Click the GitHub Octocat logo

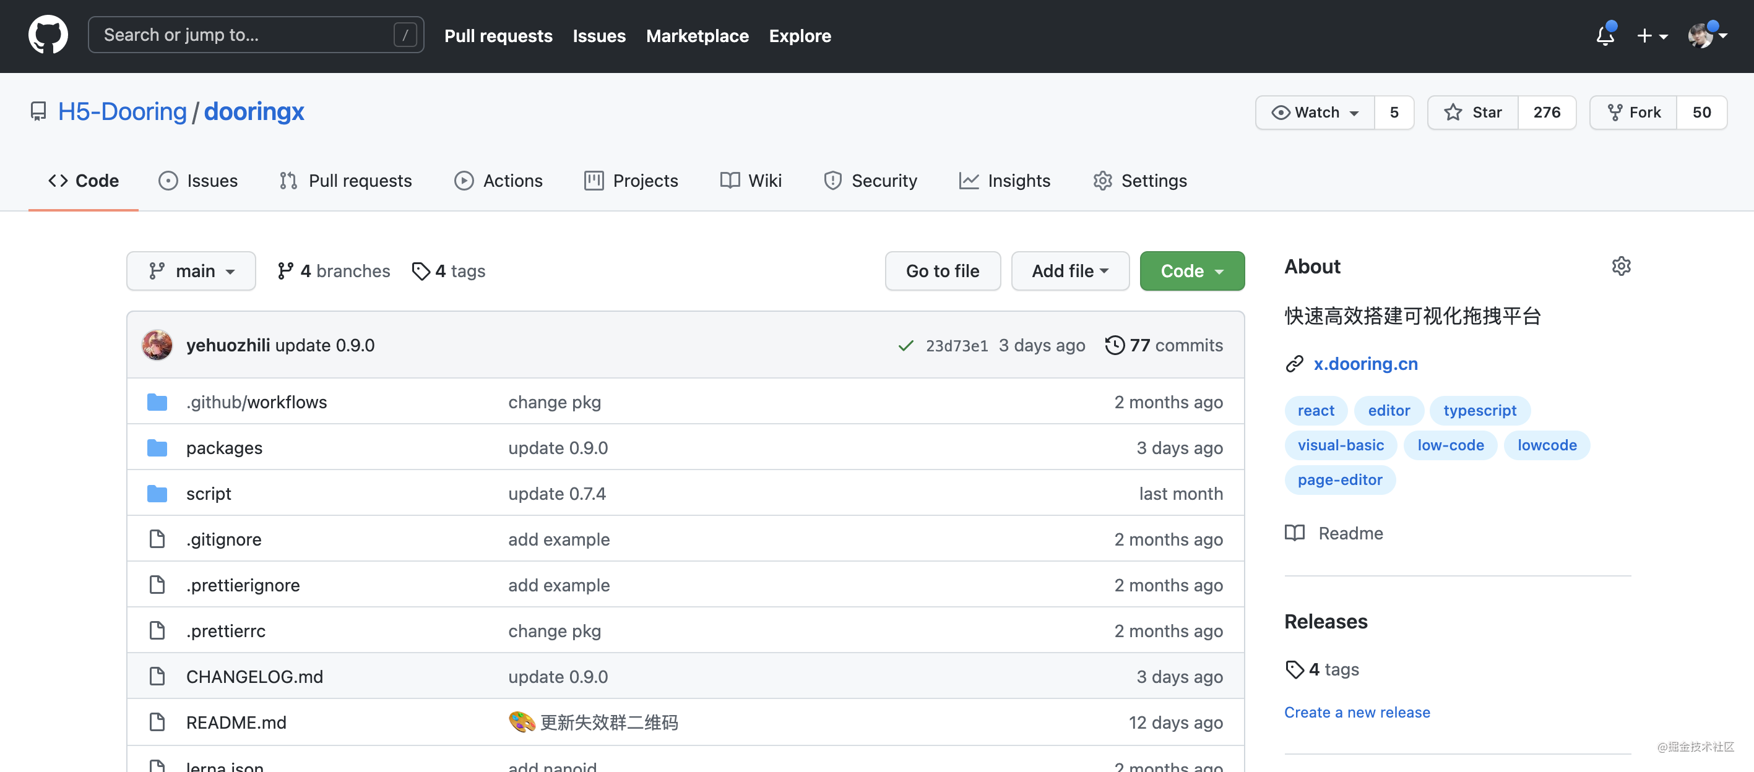coord(48,35)
